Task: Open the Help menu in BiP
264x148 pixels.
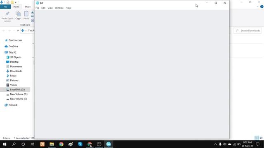Action: point(68,8)
